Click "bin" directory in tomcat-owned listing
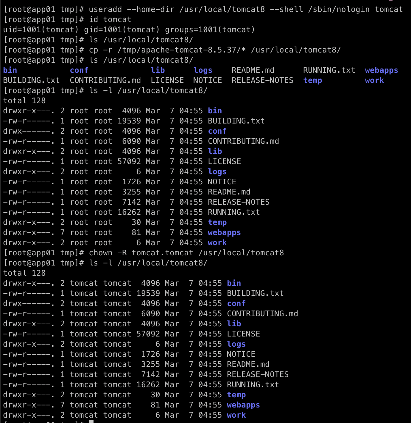This screenshot has width=411, height=423. point(234,283)
